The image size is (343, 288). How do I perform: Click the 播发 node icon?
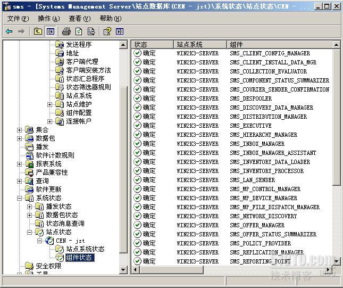[x=29, y=147]
